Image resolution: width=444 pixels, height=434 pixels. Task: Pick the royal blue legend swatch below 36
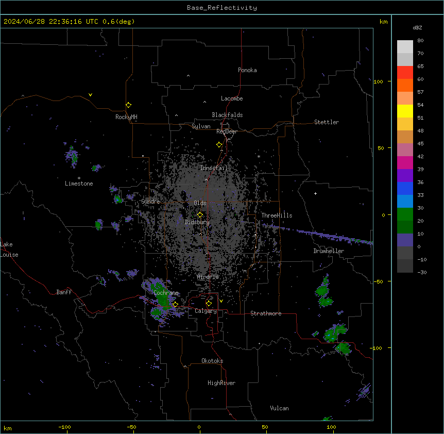tap(405, 188)
